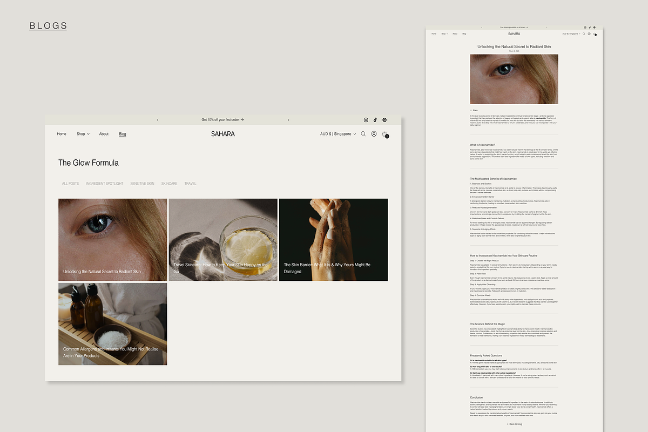The image size is (648, 432).
Task: Filter posts by Travel tag
Action: point(190,184)
